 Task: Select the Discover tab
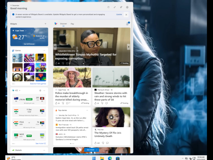(x=63, y=23)
